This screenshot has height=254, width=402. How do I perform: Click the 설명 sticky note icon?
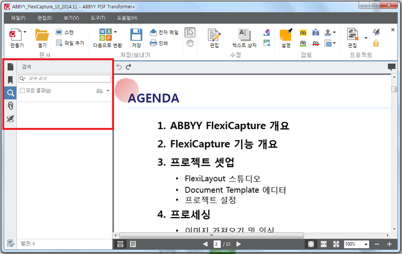point(286,35)
